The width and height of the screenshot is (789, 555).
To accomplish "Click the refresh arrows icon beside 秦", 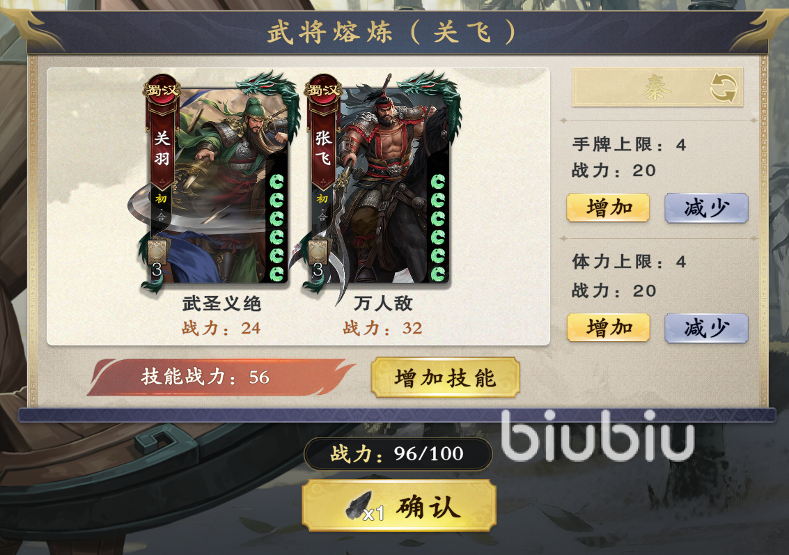I will pos(724,88).
